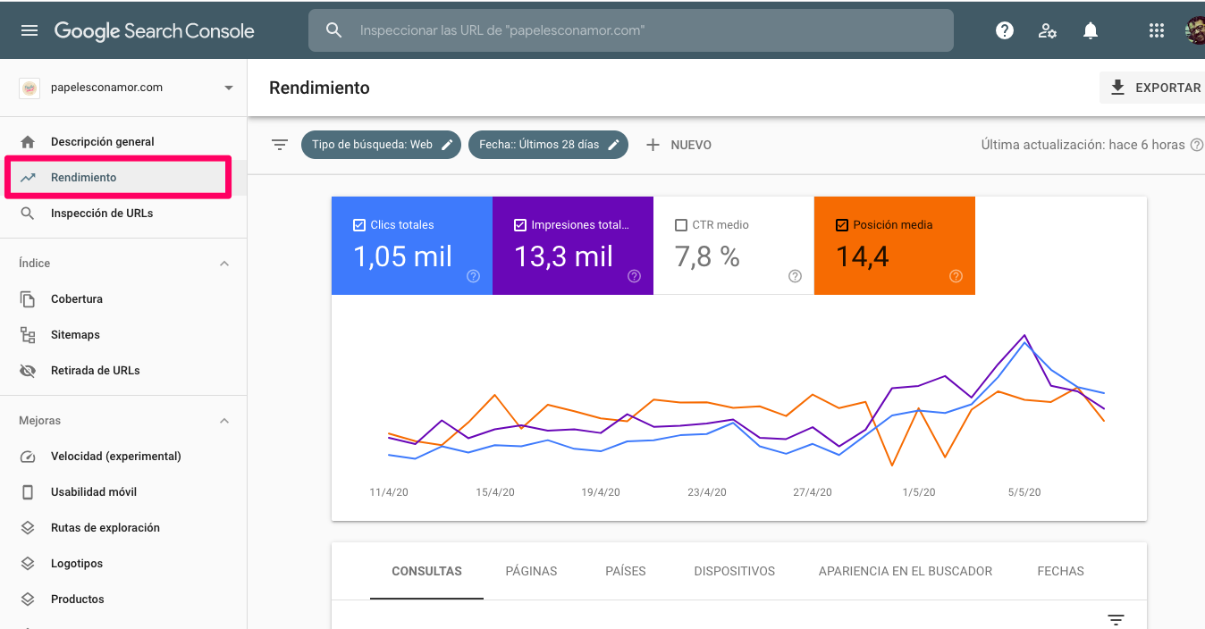Uncheck the Posición media checkbox
The width and height of the screenshot is (1205, 629).
pyautogui.click(x=842, y=225)
